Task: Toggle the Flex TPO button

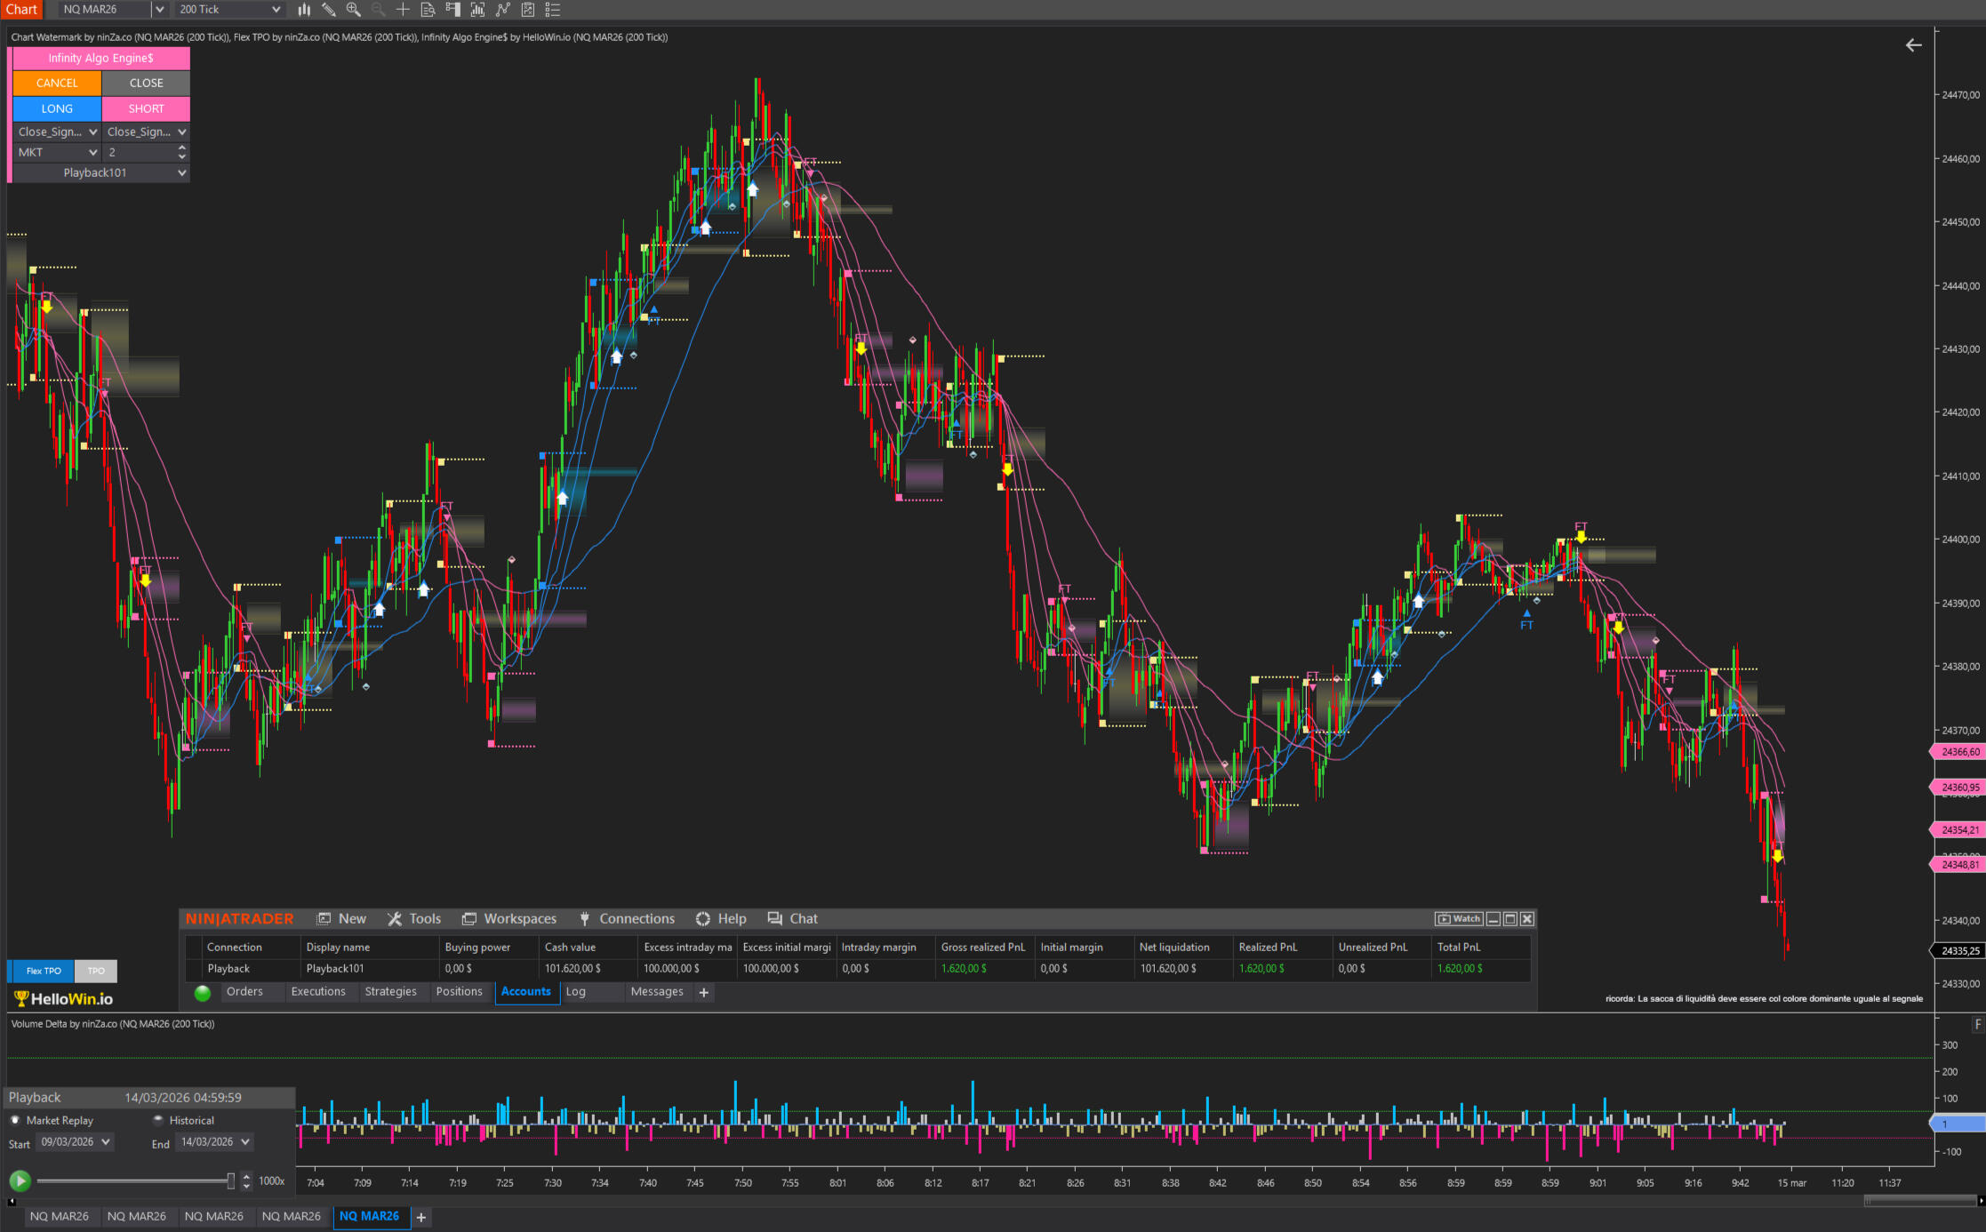Action: point(44,971)
